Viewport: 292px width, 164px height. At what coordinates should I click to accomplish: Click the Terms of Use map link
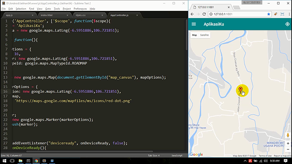click(265, 156)
